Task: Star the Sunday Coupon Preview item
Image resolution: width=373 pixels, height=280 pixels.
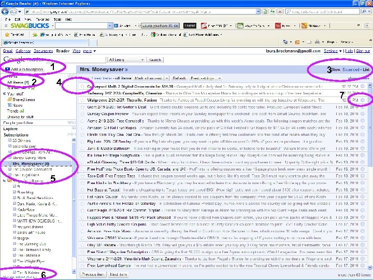Action: coord(82,114)
